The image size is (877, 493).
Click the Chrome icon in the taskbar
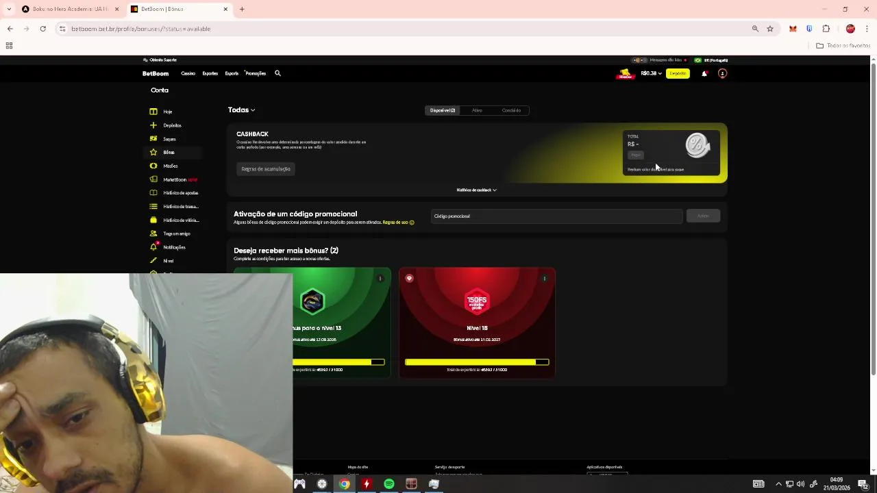(x=344, y=484)
